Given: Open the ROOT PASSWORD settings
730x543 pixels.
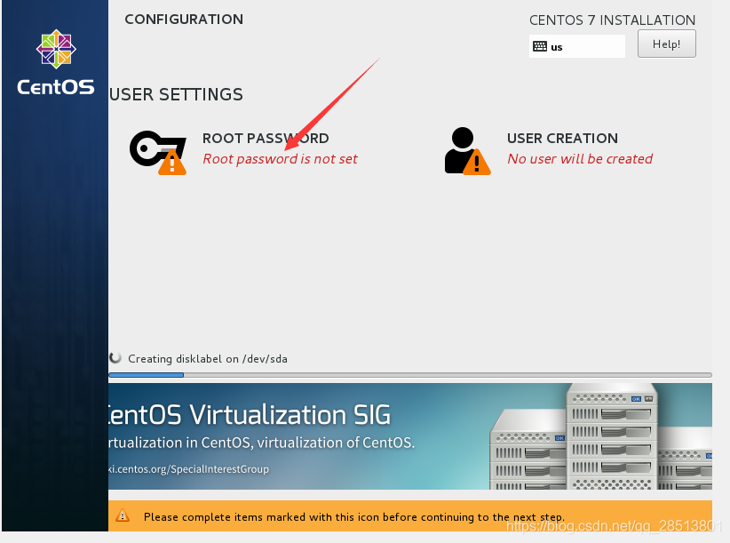Looking at the screenshot, I should (266, 139).
